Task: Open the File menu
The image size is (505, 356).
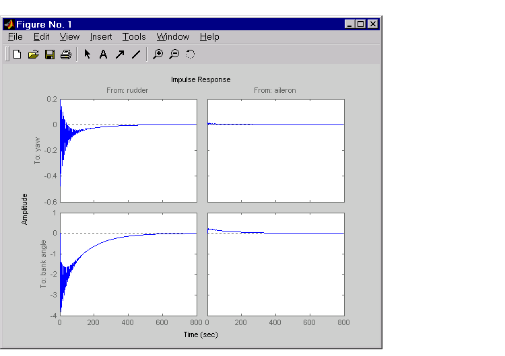Action: tap(15, 37)
